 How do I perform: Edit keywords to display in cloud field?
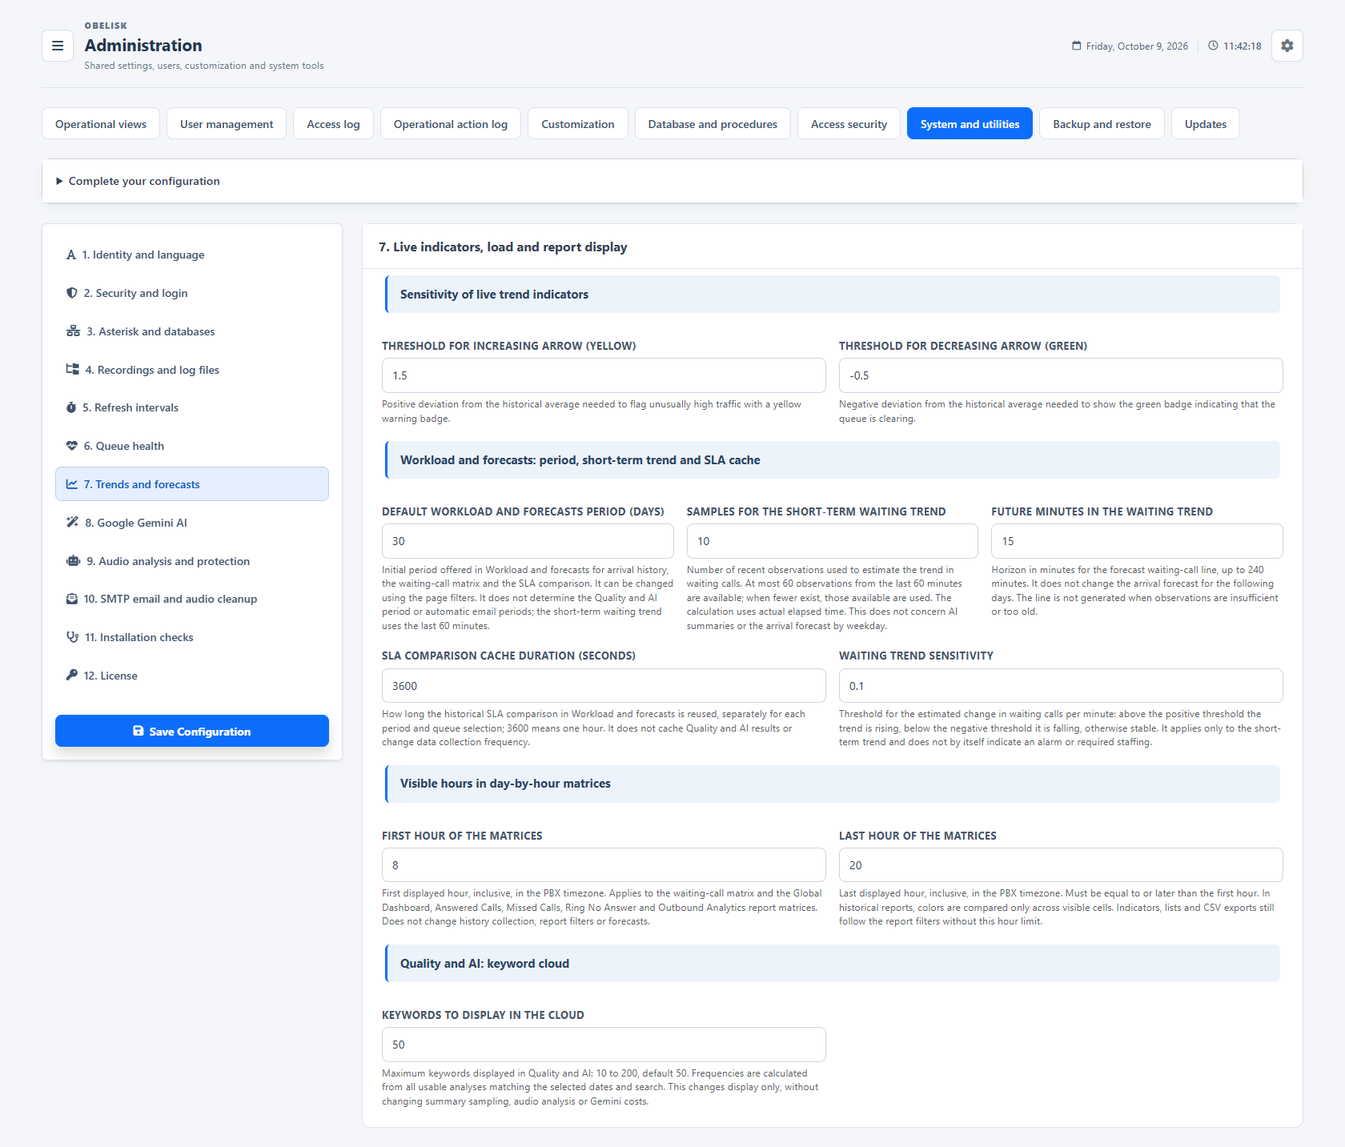(x=604, y=1045)
